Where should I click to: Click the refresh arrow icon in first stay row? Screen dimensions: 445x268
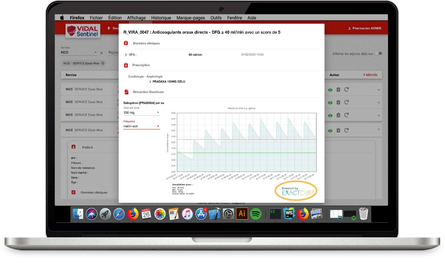coord(346,90)
